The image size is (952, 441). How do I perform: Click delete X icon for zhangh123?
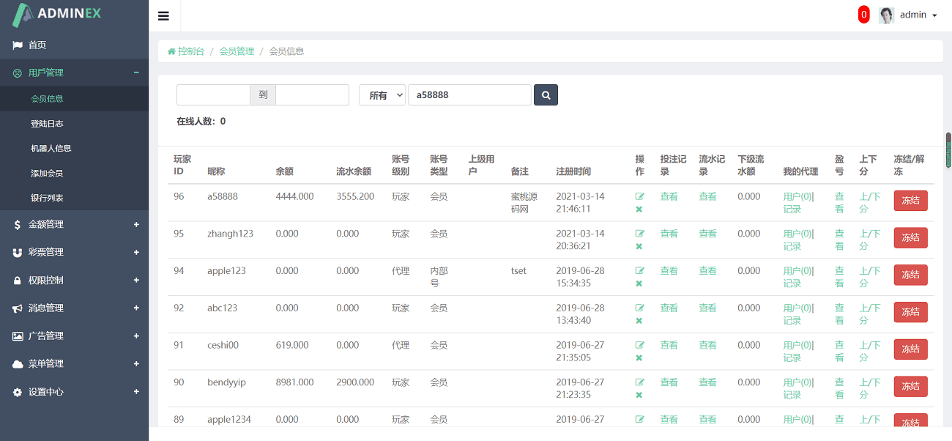tap(639, 246)
